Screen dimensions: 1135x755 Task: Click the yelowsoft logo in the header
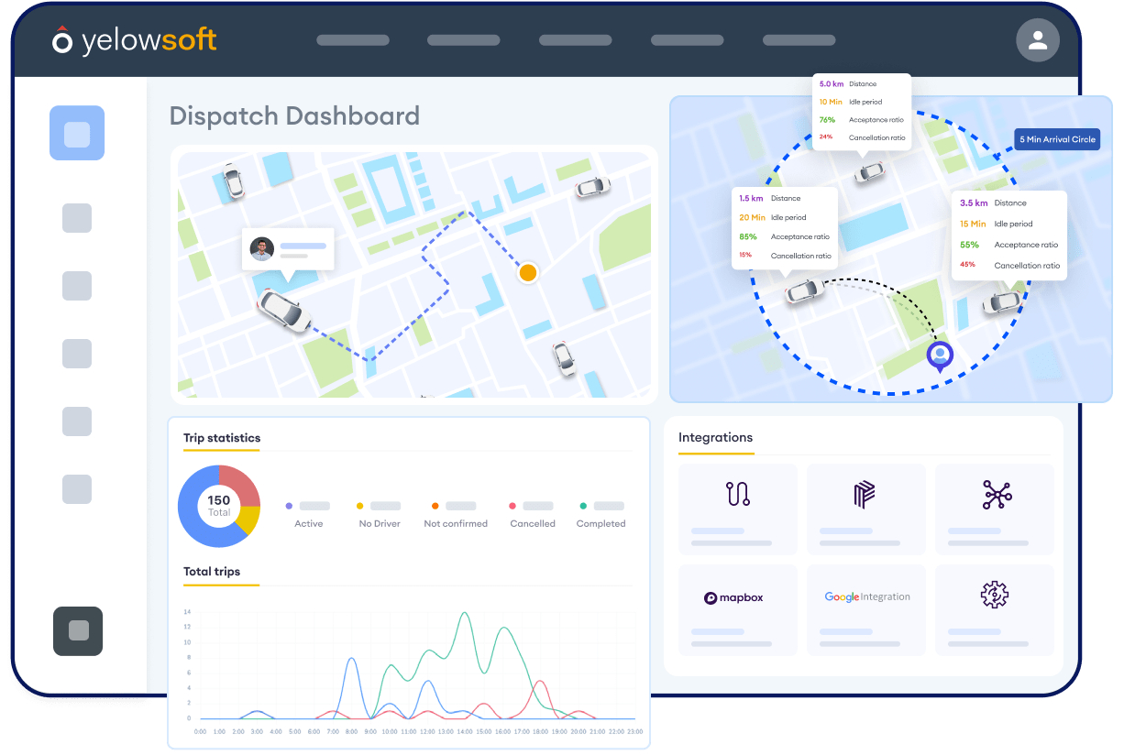click(x=134, y=40)
